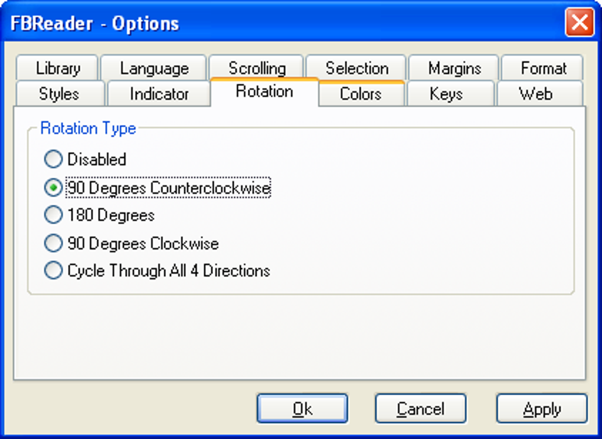Go to the Scrolling tab
Screen dimensions: 602x439
coord(257,67)
